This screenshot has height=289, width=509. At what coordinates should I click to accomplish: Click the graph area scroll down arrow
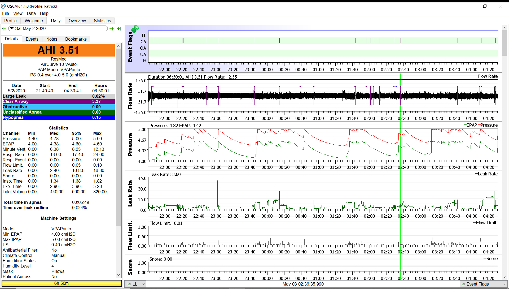[x=504, y=278]
